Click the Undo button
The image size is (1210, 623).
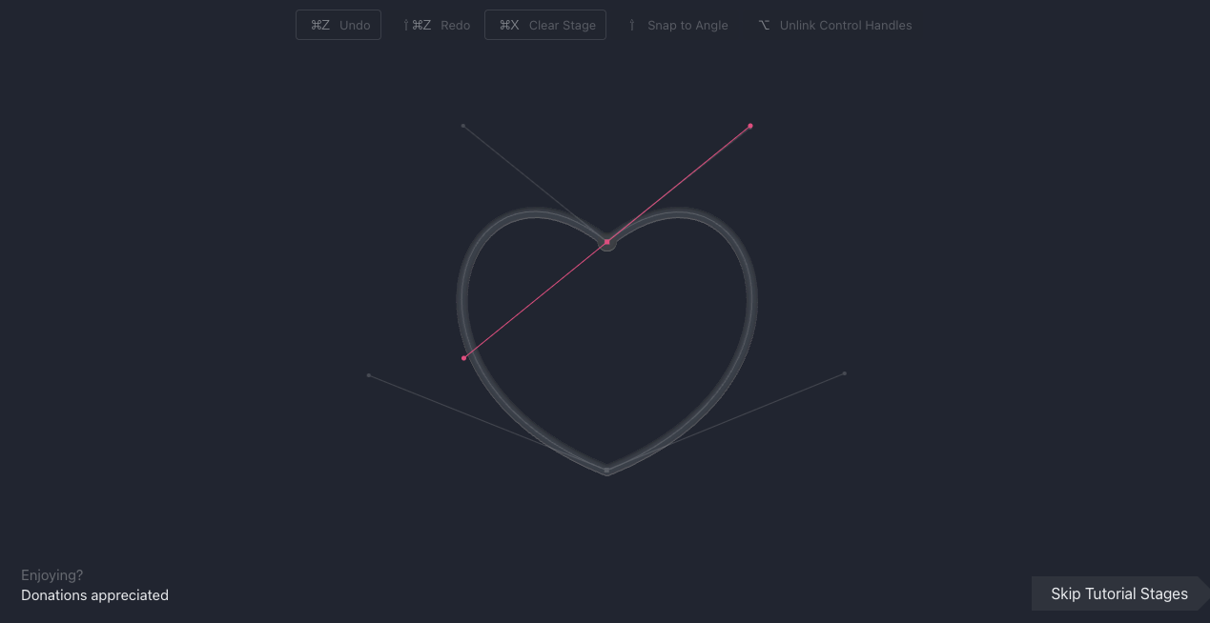coord(338,25)
